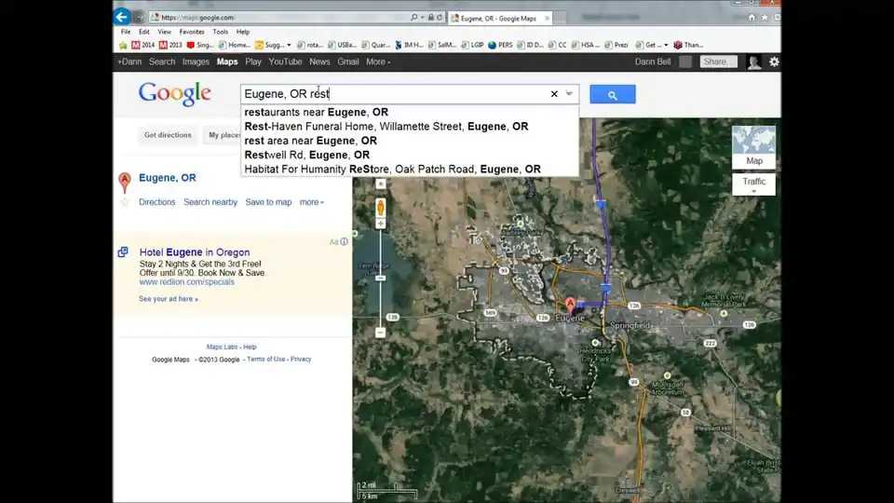Switch to Map view thumbnail
Image resolution: width=894 pixels, height=503 pixels.
[x=753, y=146]
